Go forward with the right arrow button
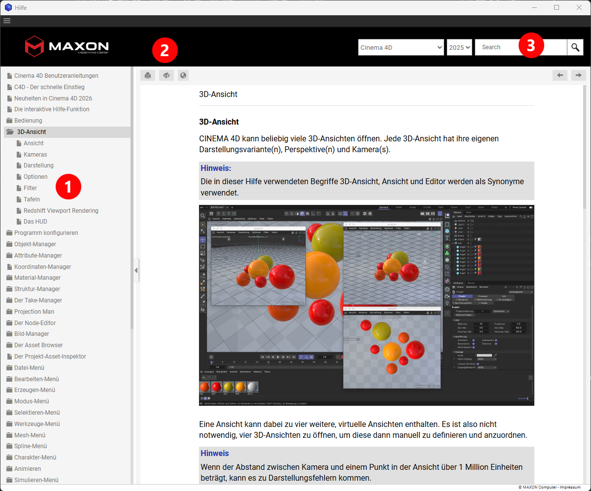The height and width of the screenshot is (491, 591). tap(578, 75)
